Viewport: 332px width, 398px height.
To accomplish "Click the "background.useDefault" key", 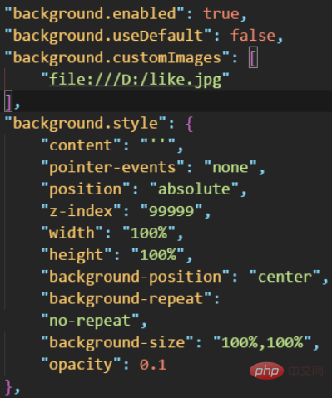I will (x=108, y=36).
